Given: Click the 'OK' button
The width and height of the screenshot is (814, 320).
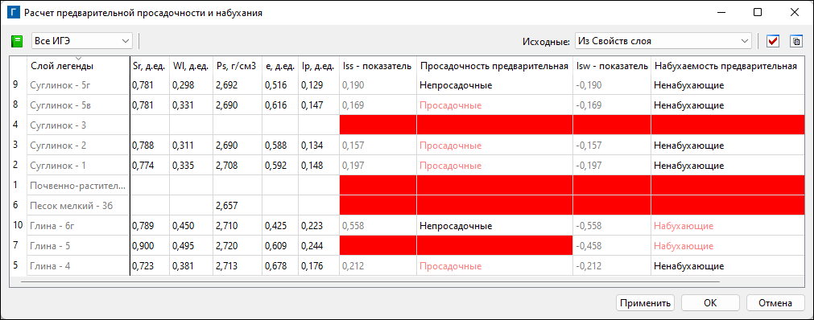Looking at the screenshot, I should tap(710, 302).
